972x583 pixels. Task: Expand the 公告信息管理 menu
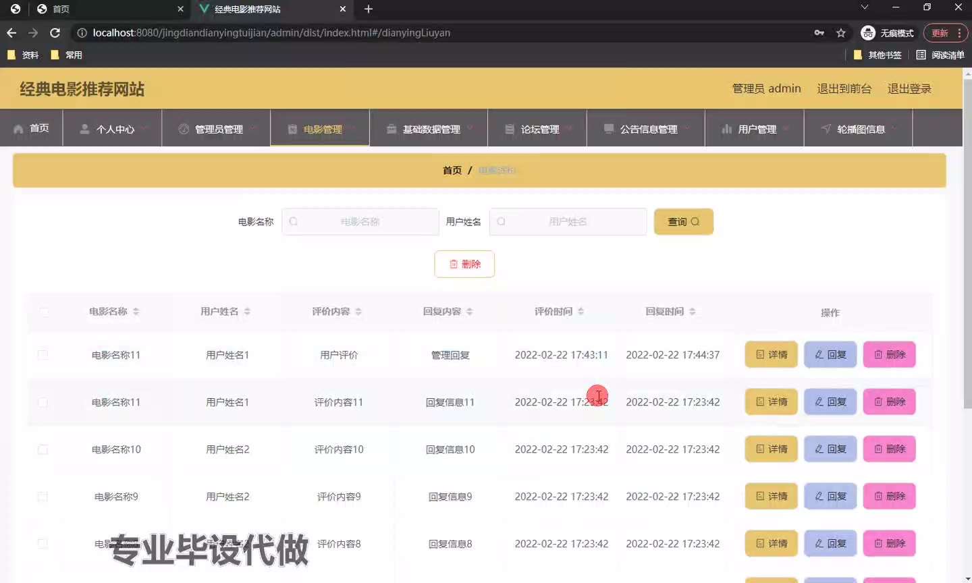(x=646, y=128)
